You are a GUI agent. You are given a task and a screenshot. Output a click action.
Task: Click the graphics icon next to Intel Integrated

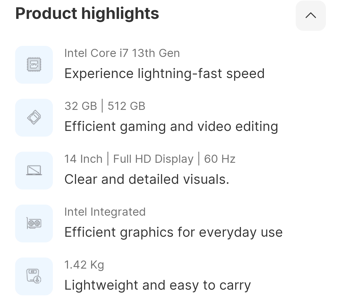tap(34, 223)
